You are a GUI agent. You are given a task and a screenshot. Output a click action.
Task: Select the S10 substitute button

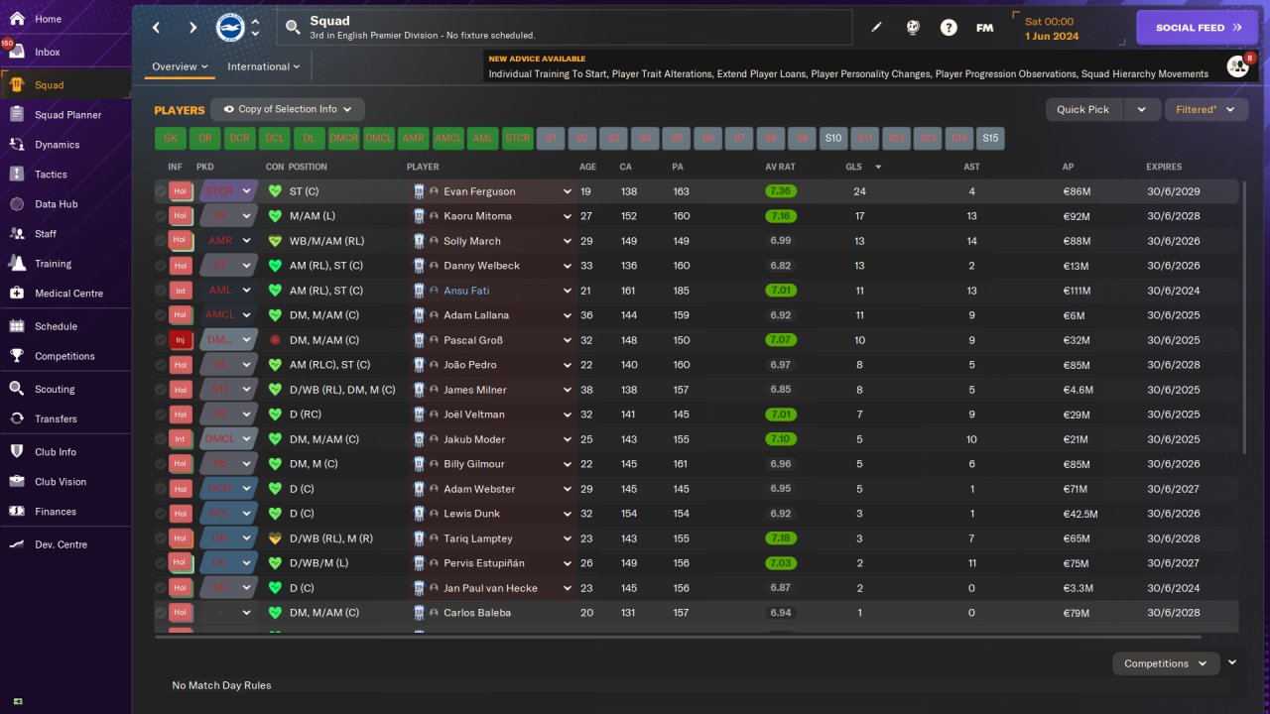[832, 139]
